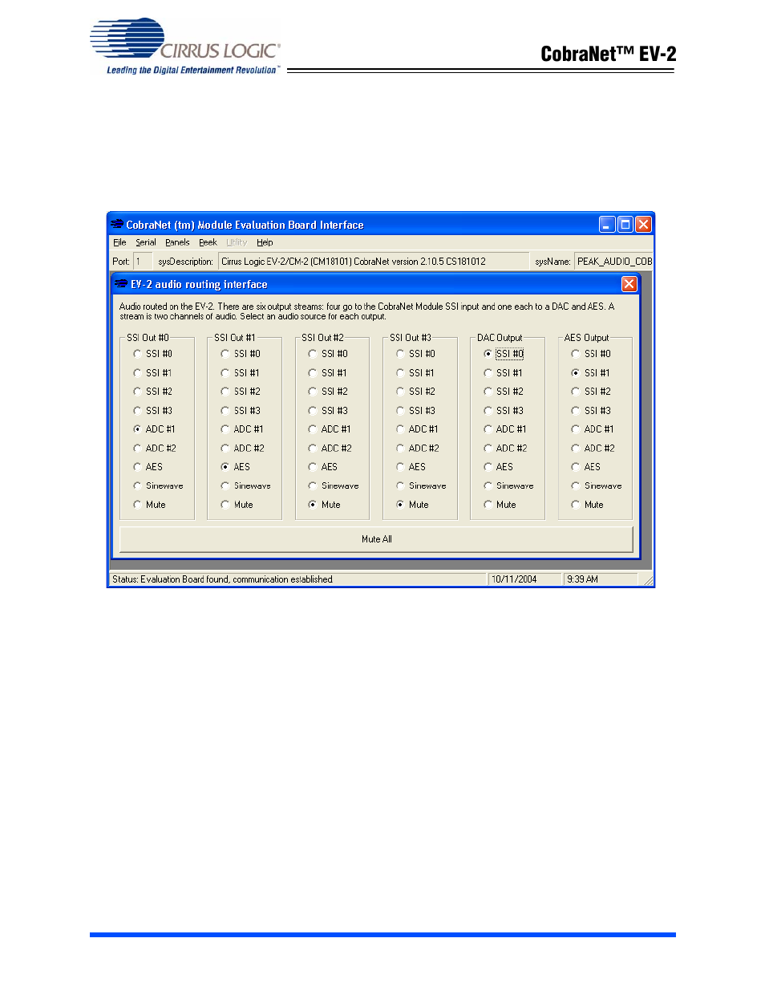Screen dimensions: 765x991
Task: Select SSI #1 for SSI Out #3
Action: coord(400,373)
